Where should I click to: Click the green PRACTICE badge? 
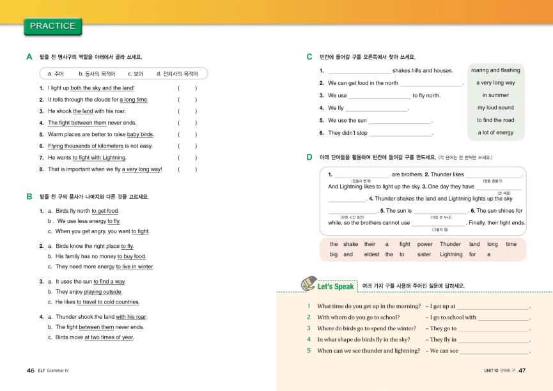click(x=52, y=26)
